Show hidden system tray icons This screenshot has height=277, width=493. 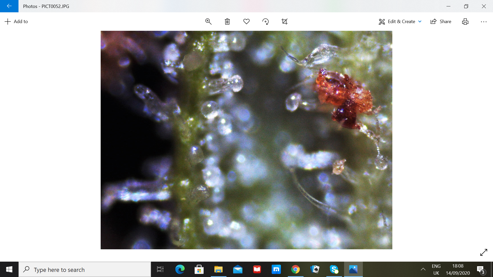(423, 269)
